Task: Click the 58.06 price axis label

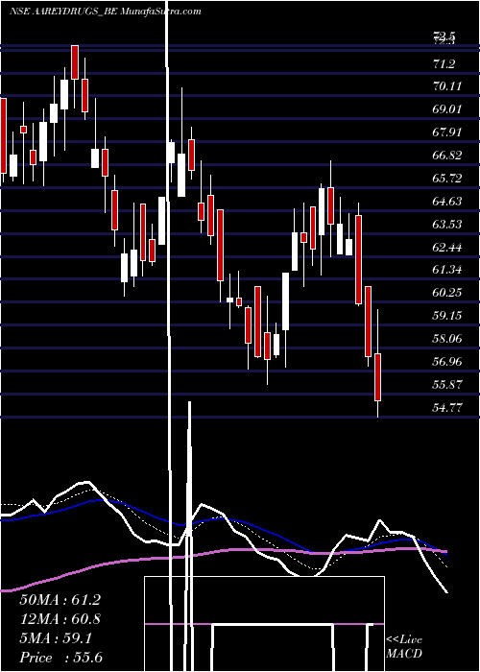Action: click(x=447, y=339)
